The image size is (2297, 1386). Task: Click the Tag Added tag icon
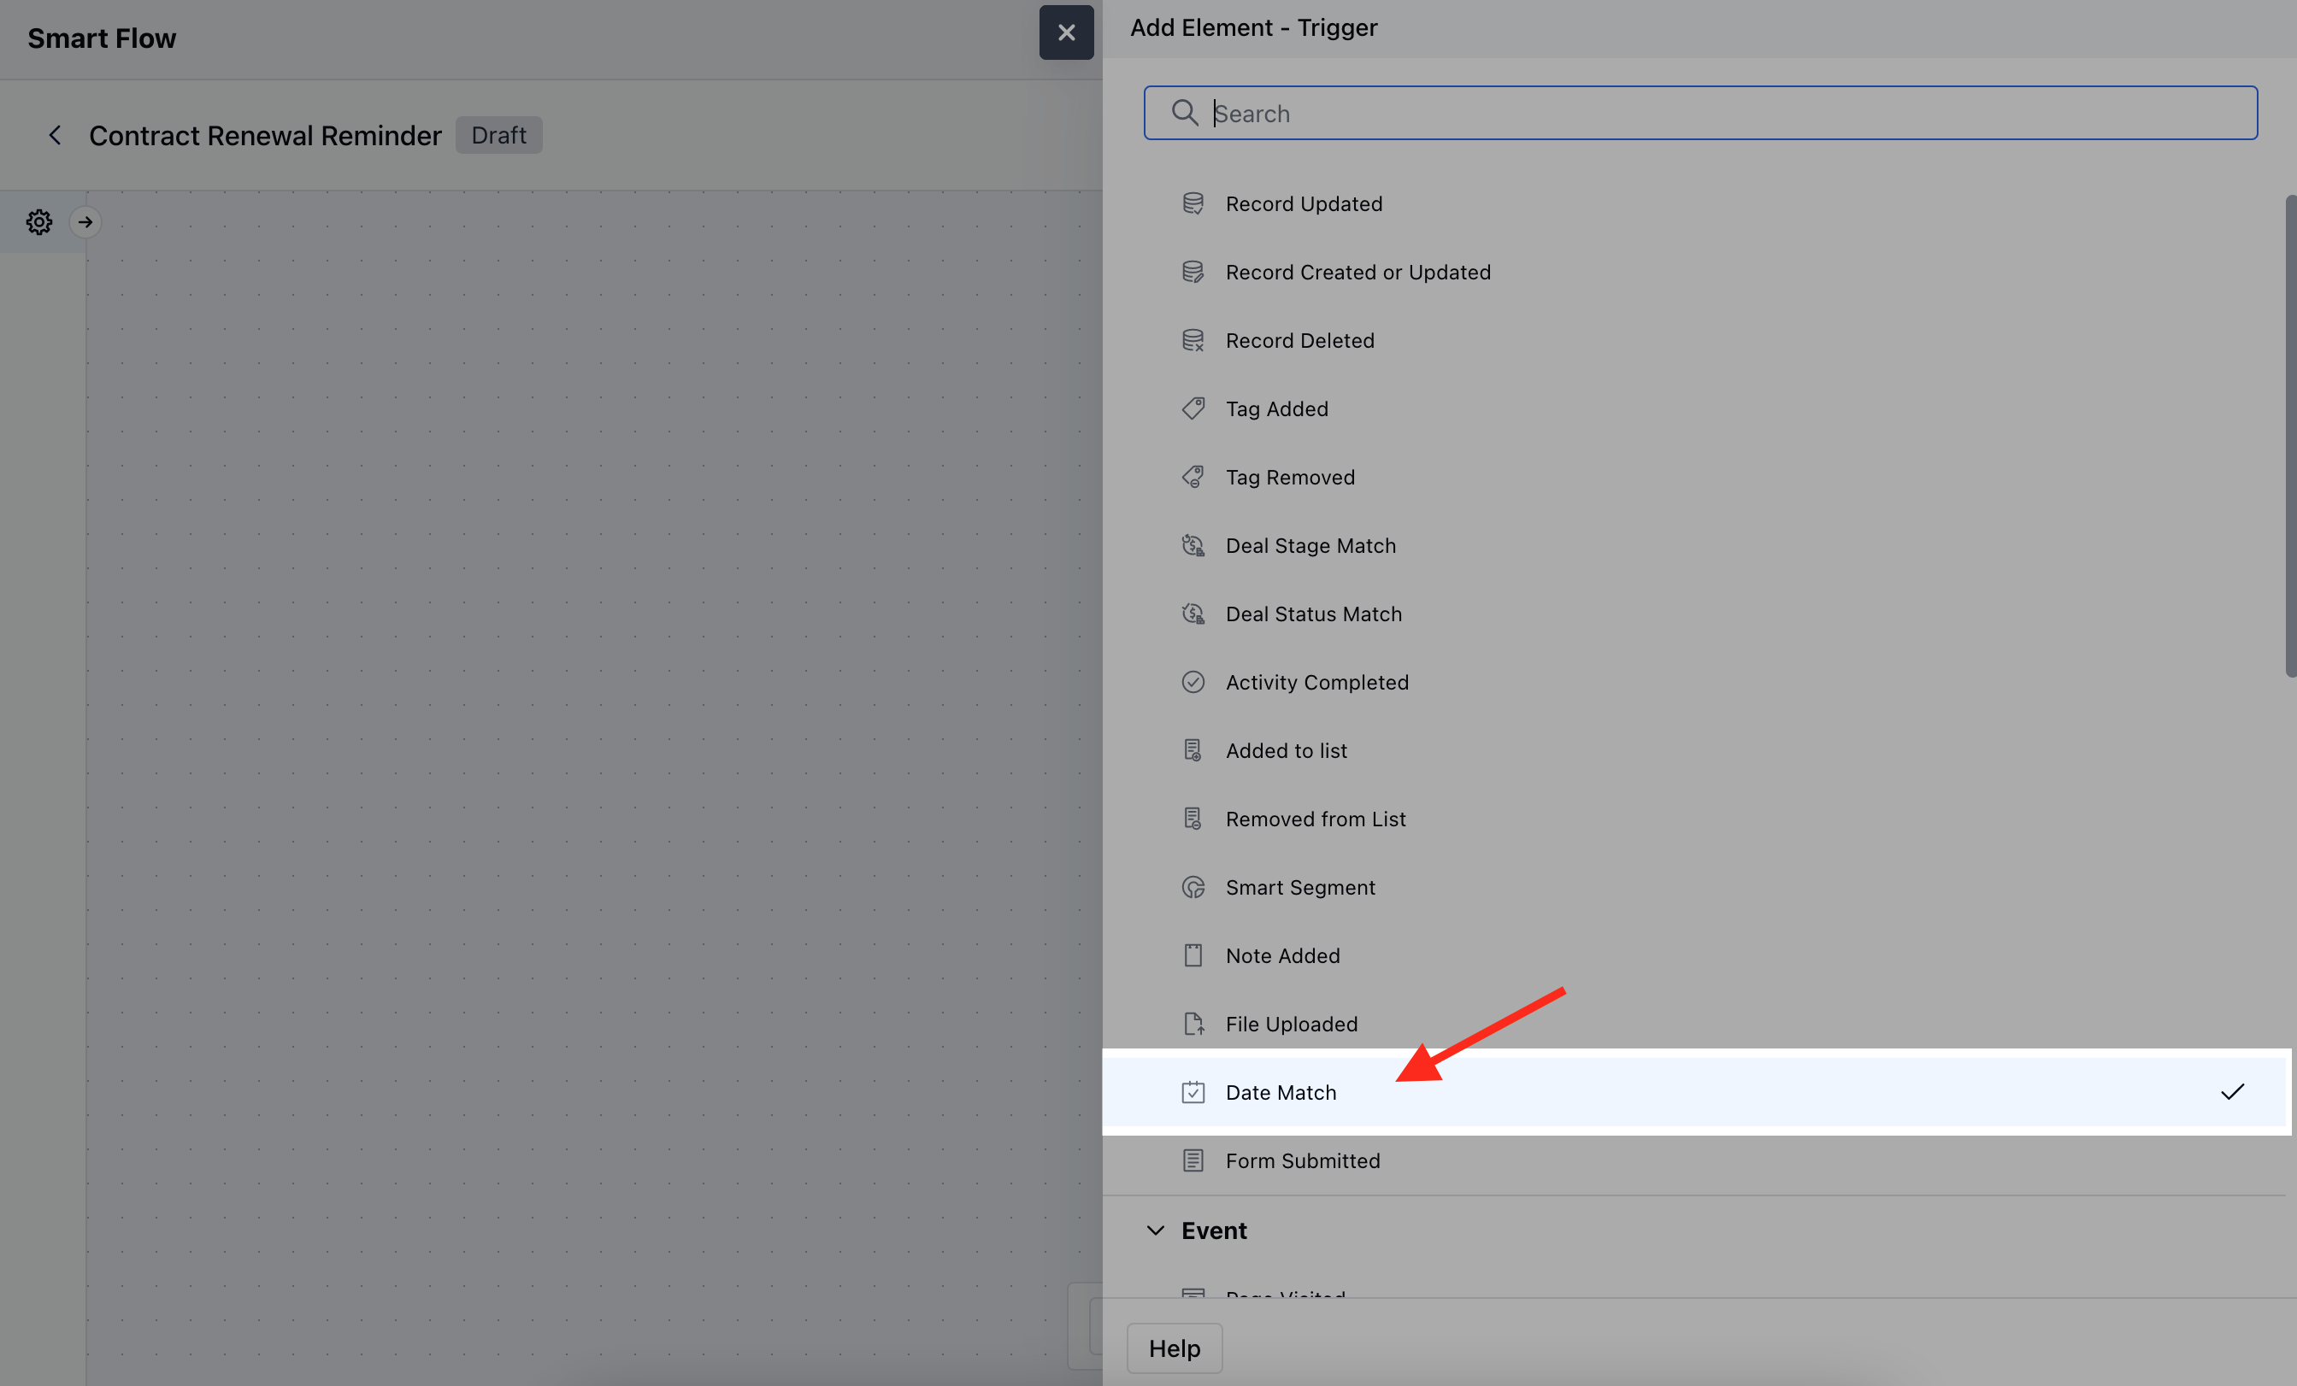(x=1193, y=408)
